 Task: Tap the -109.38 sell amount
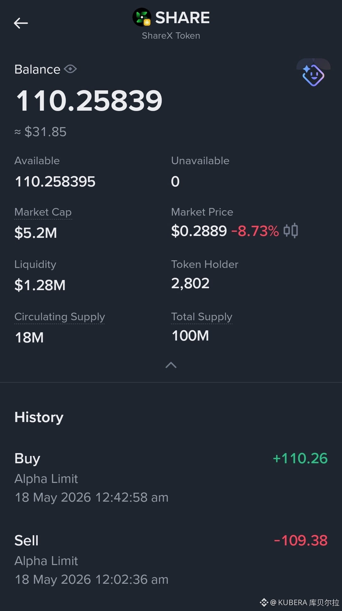[x=301, y=540]
